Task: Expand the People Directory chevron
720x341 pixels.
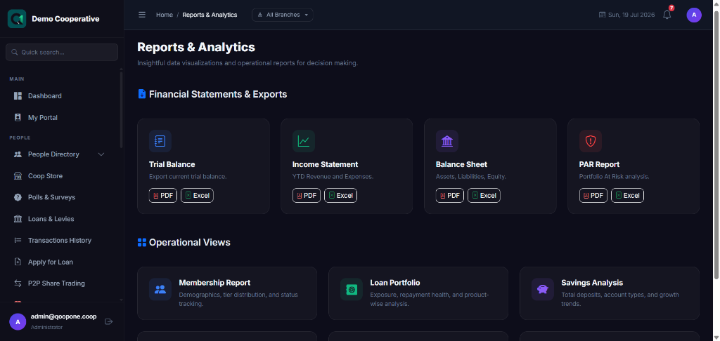Action: tap(101, 154)
